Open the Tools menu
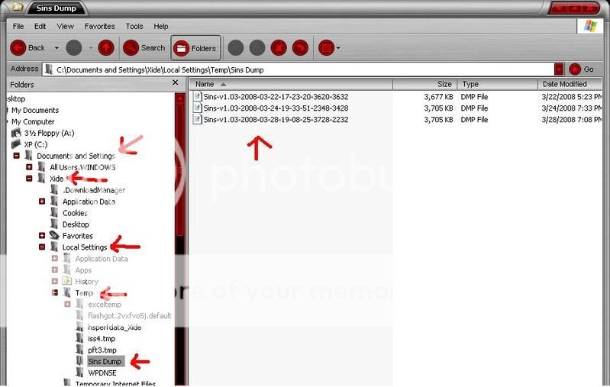Viewport: 610px width, 387px height. [x=134, y=27]
